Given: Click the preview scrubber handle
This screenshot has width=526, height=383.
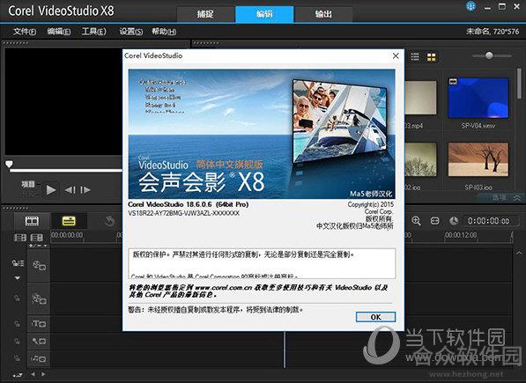Looking at the screenshot, I should 9,164.
